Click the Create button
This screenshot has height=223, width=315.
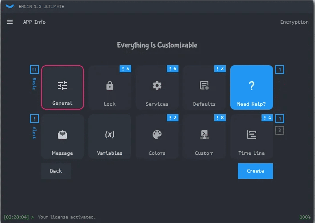coord(255,171)
